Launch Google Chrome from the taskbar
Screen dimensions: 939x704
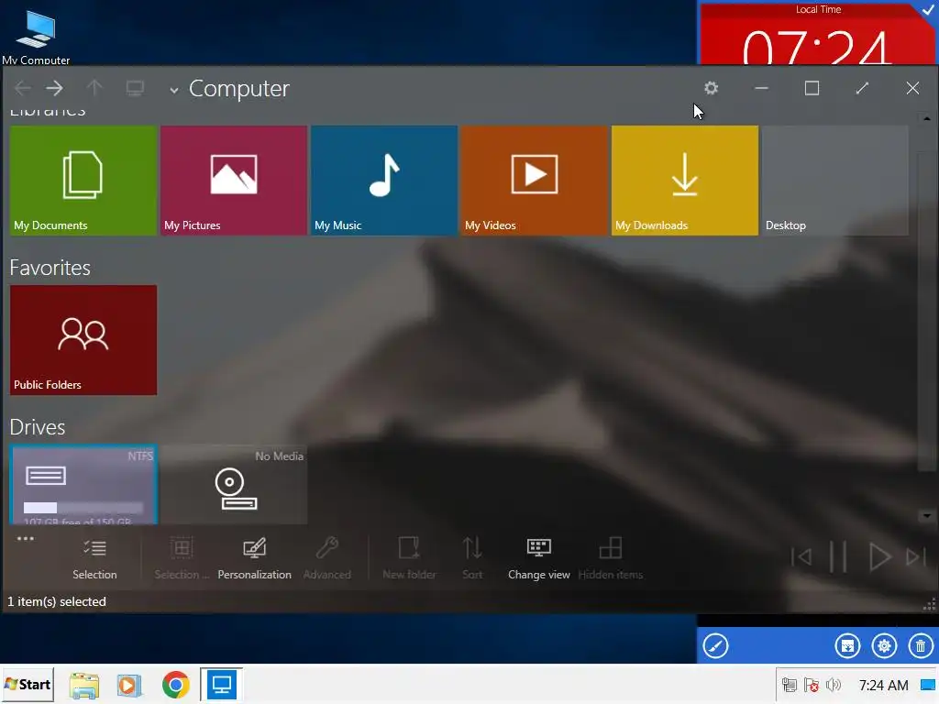click(175, 685)
